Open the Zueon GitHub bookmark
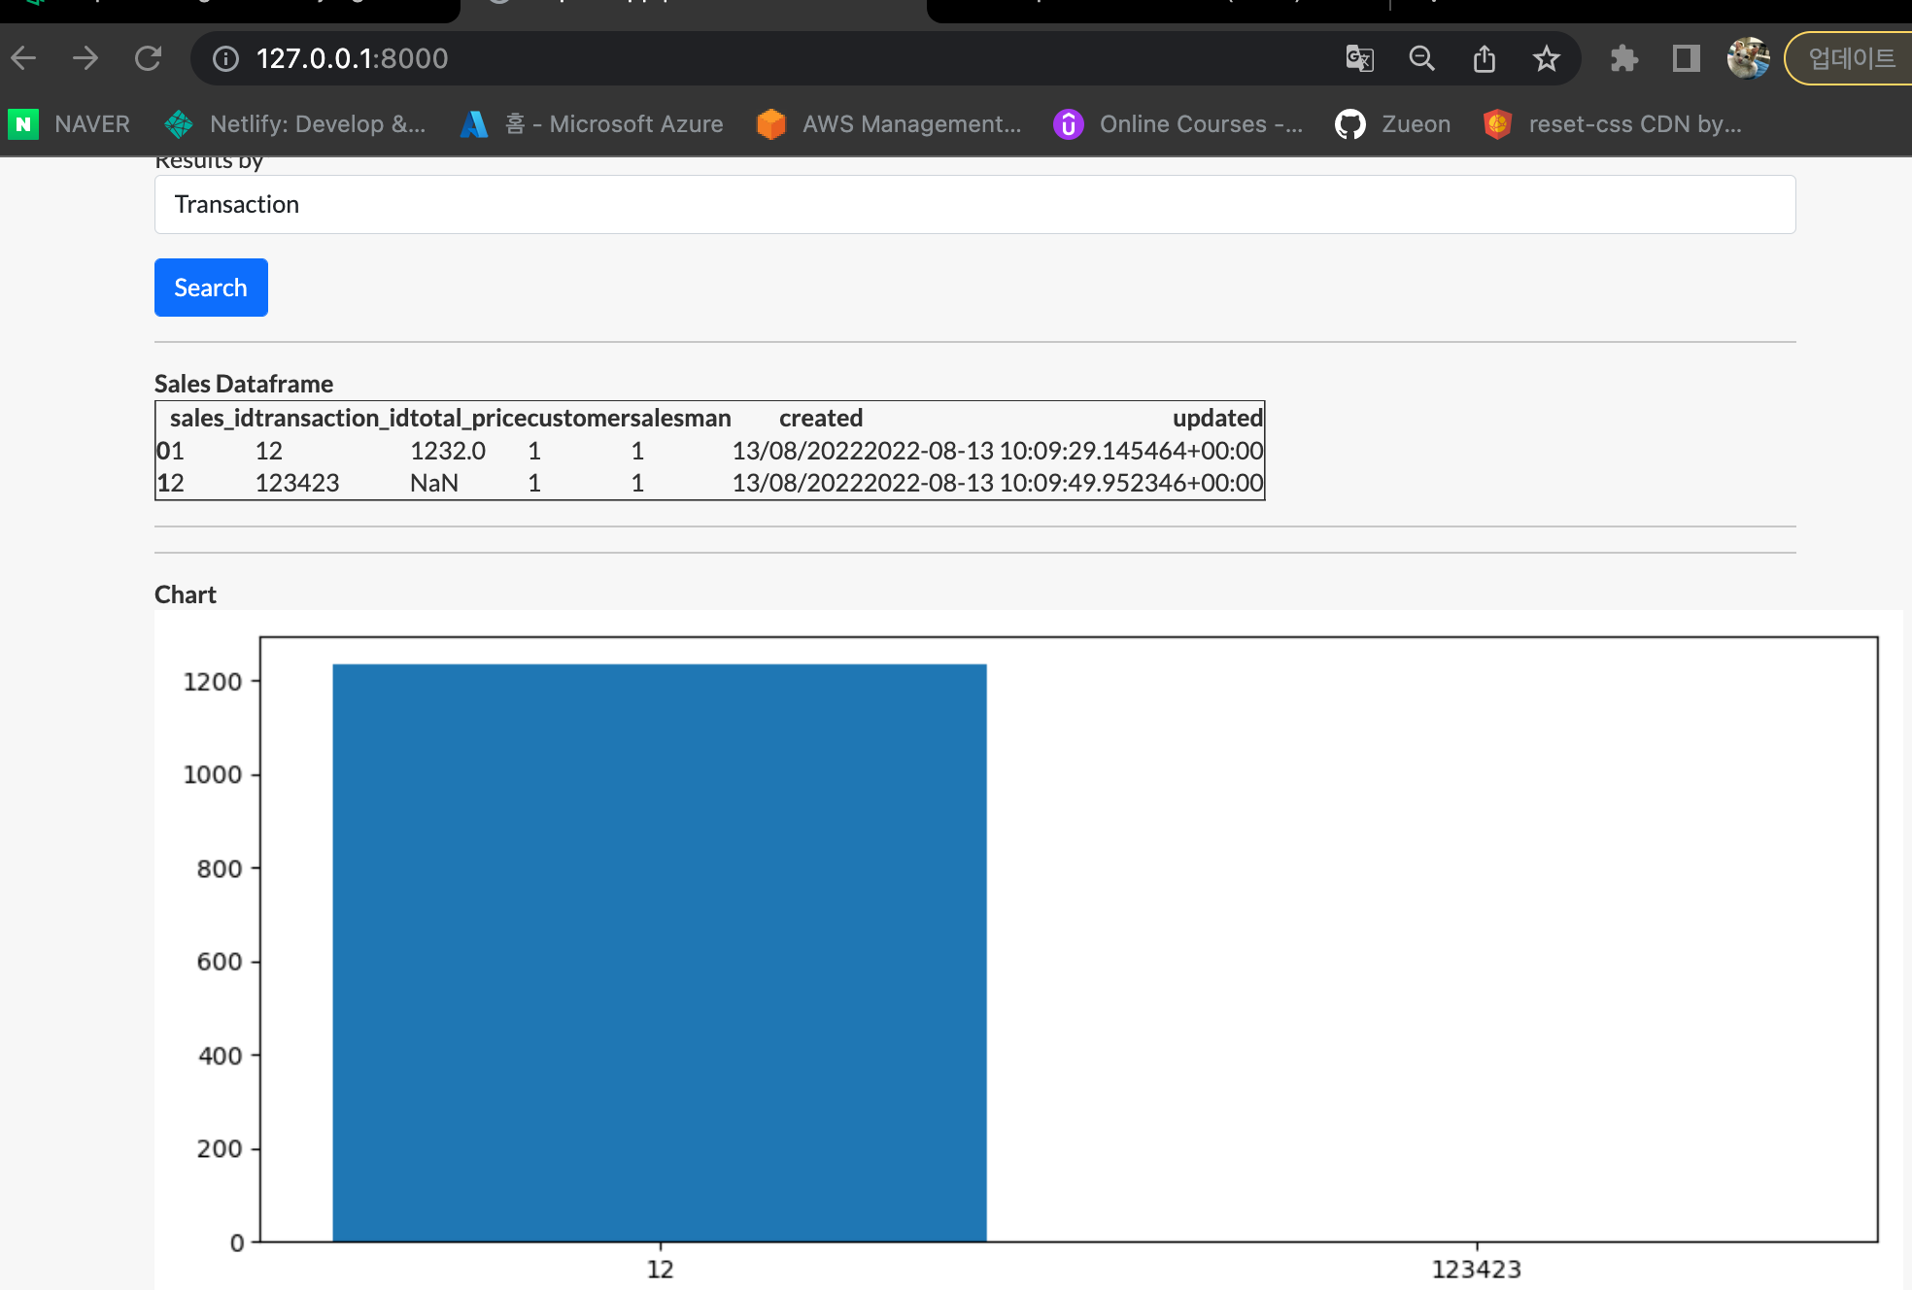The height and width of the screenshot is (1290, 1912). (1393, 124)
